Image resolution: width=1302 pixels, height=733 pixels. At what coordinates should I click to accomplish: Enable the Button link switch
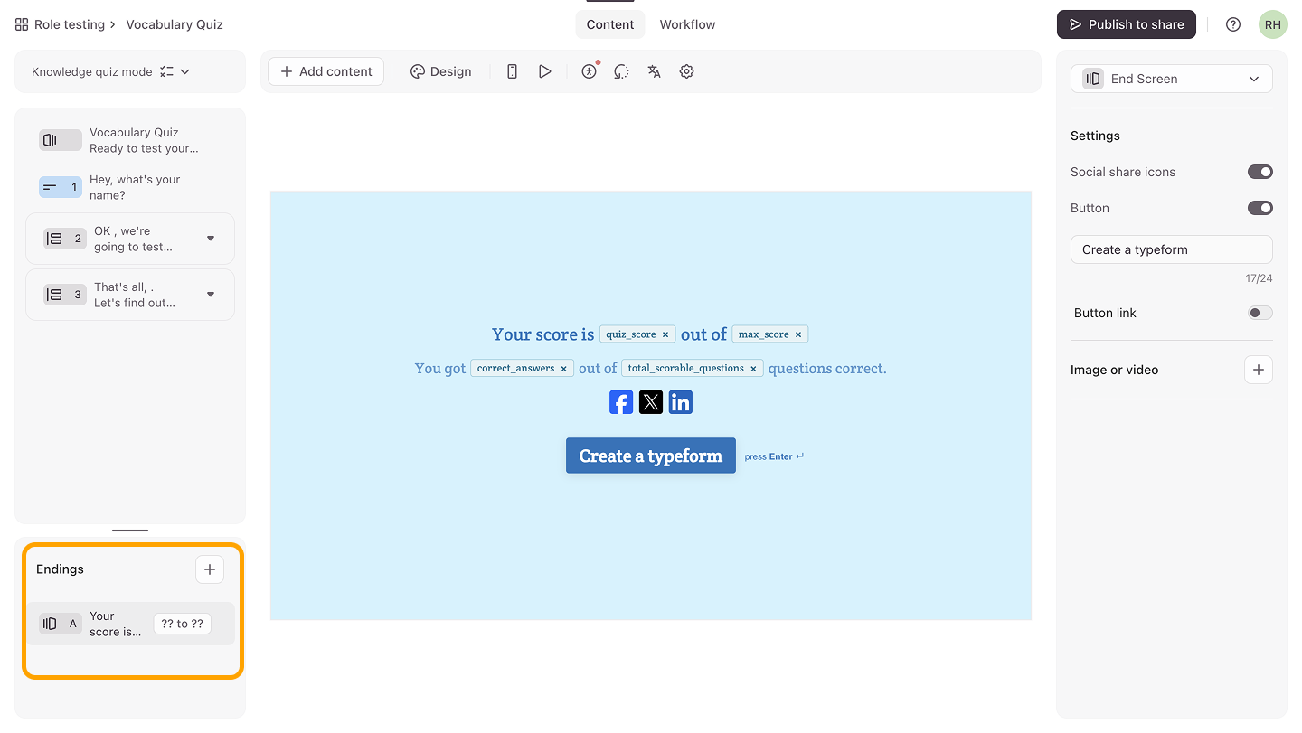(x=1260, y=313)
